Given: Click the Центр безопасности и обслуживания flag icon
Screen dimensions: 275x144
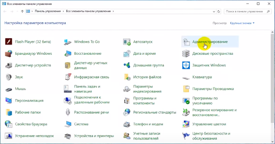Looking at the screenshot, I should [186, 136].
